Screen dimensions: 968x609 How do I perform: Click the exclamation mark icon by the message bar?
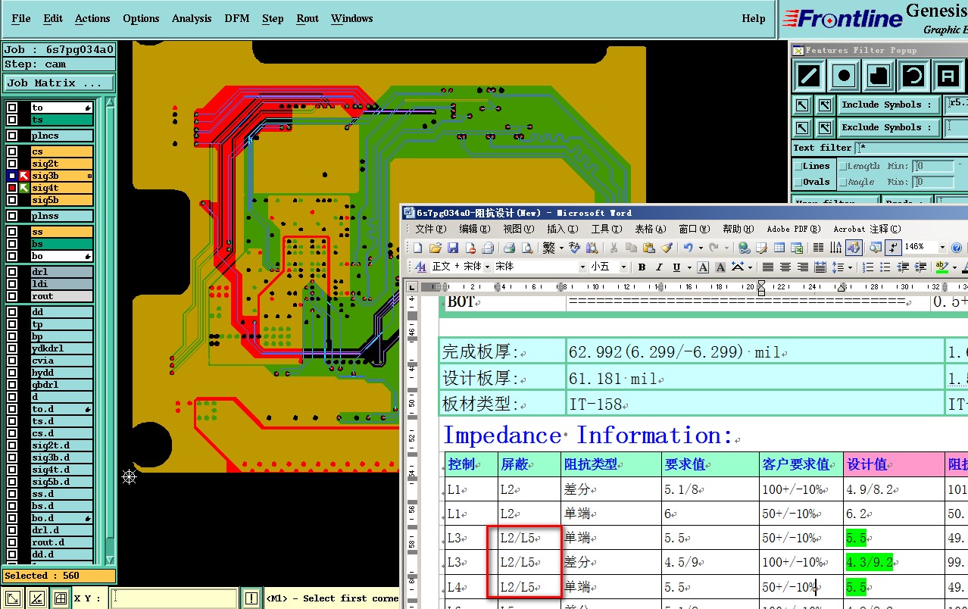pyautogui.click(x=251, y=598)
